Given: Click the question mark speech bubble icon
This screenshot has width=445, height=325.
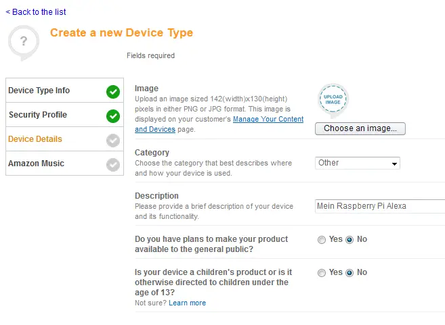Looking at the screenshot, I should [x=24, y=43].
